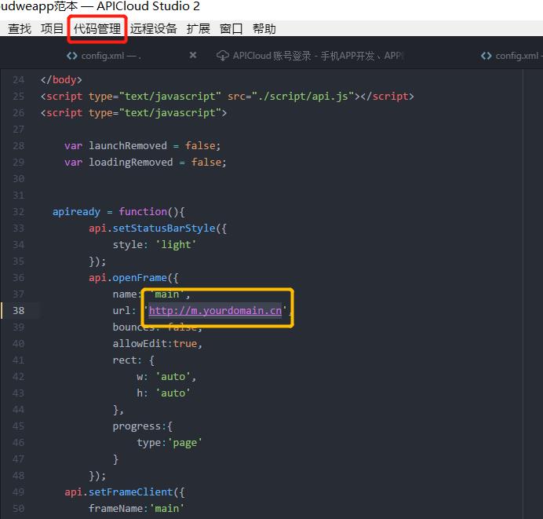This screenshot has height=519, width=543.
Task: Click 'openFrame' method call on line 36
Action: pos(140,278)
